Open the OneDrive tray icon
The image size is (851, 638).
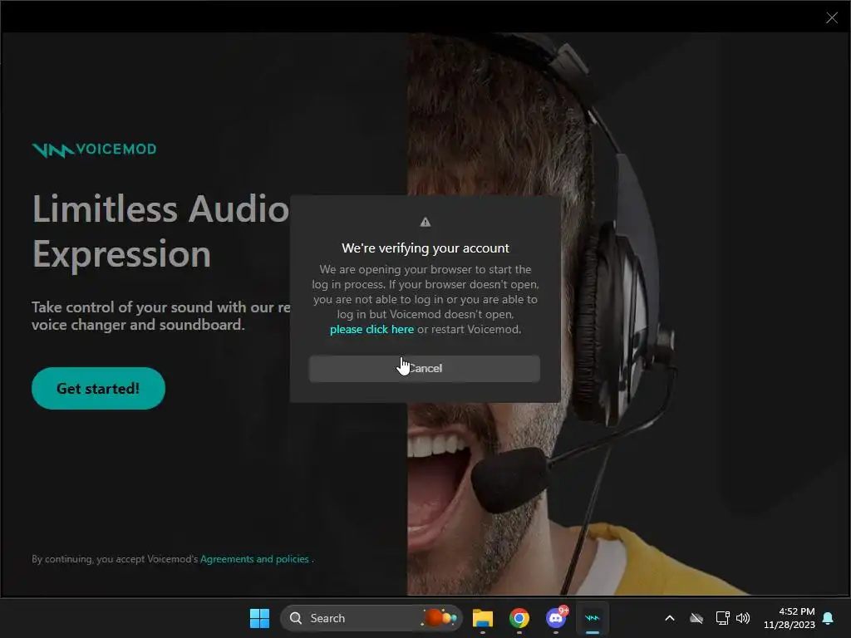tap(696, 618)
